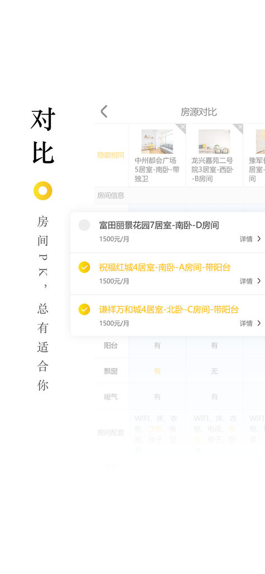Click the 中州都会广场5居室 listing name
The width and height of the screenshot is (265, 574).
point(157,170)
